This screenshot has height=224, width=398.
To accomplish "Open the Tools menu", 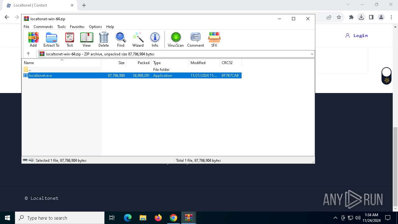I will pos(61,27).
